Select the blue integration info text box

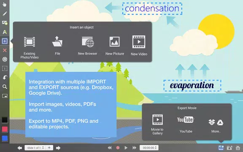(x=71, y=104)
